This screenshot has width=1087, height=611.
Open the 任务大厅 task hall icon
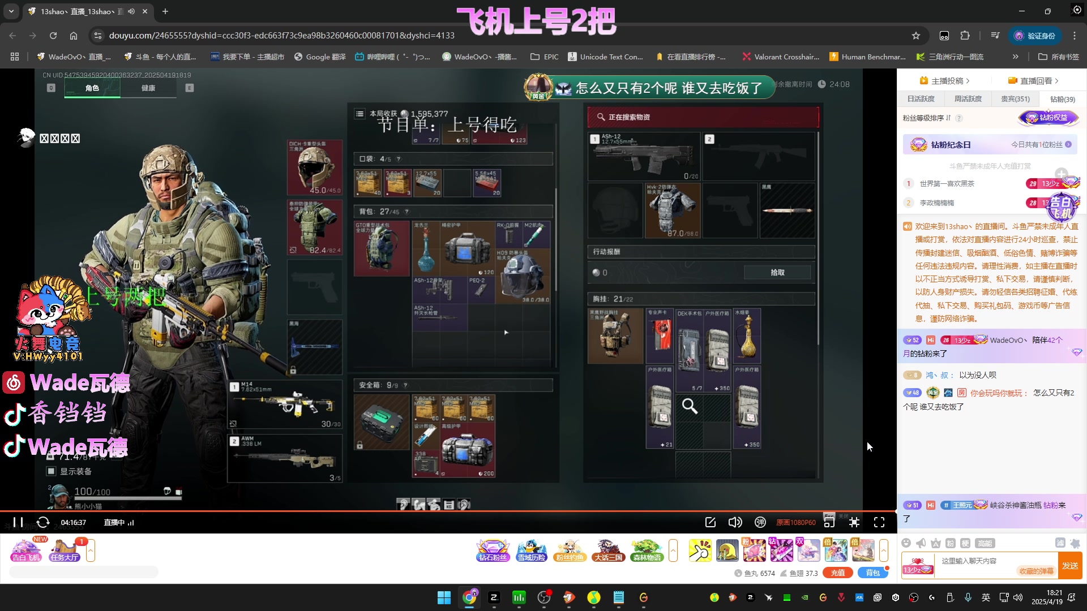pyautogui.click(x=65, y=550)
